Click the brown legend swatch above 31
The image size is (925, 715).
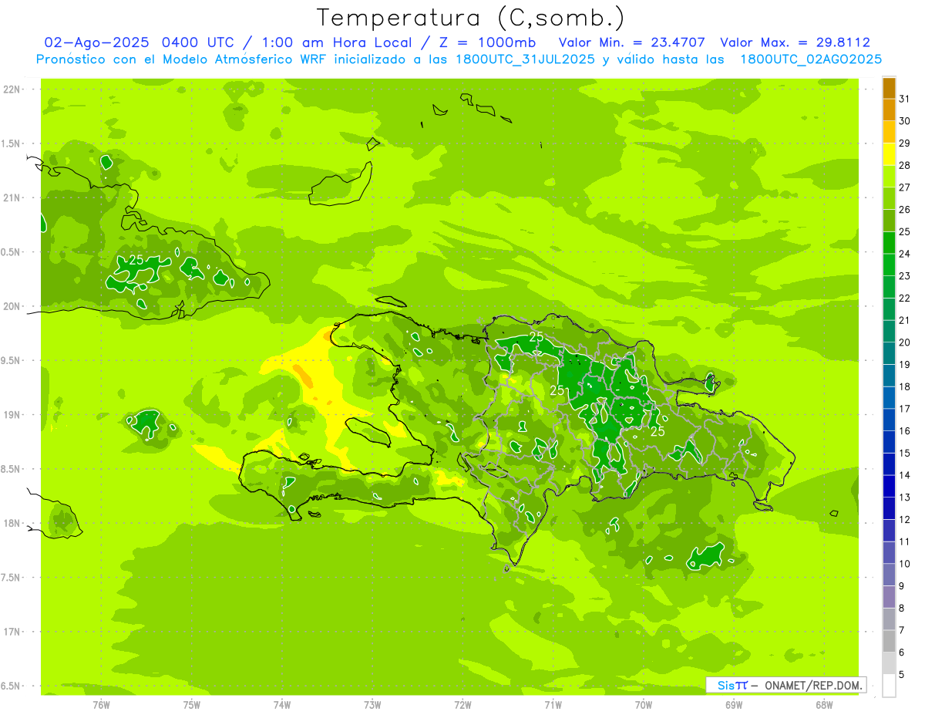point(889,88)
